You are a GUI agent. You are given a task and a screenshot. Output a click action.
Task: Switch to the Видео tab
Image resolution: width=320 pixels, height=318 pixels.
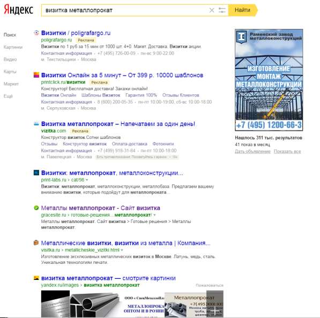click(x=10, y=59)
